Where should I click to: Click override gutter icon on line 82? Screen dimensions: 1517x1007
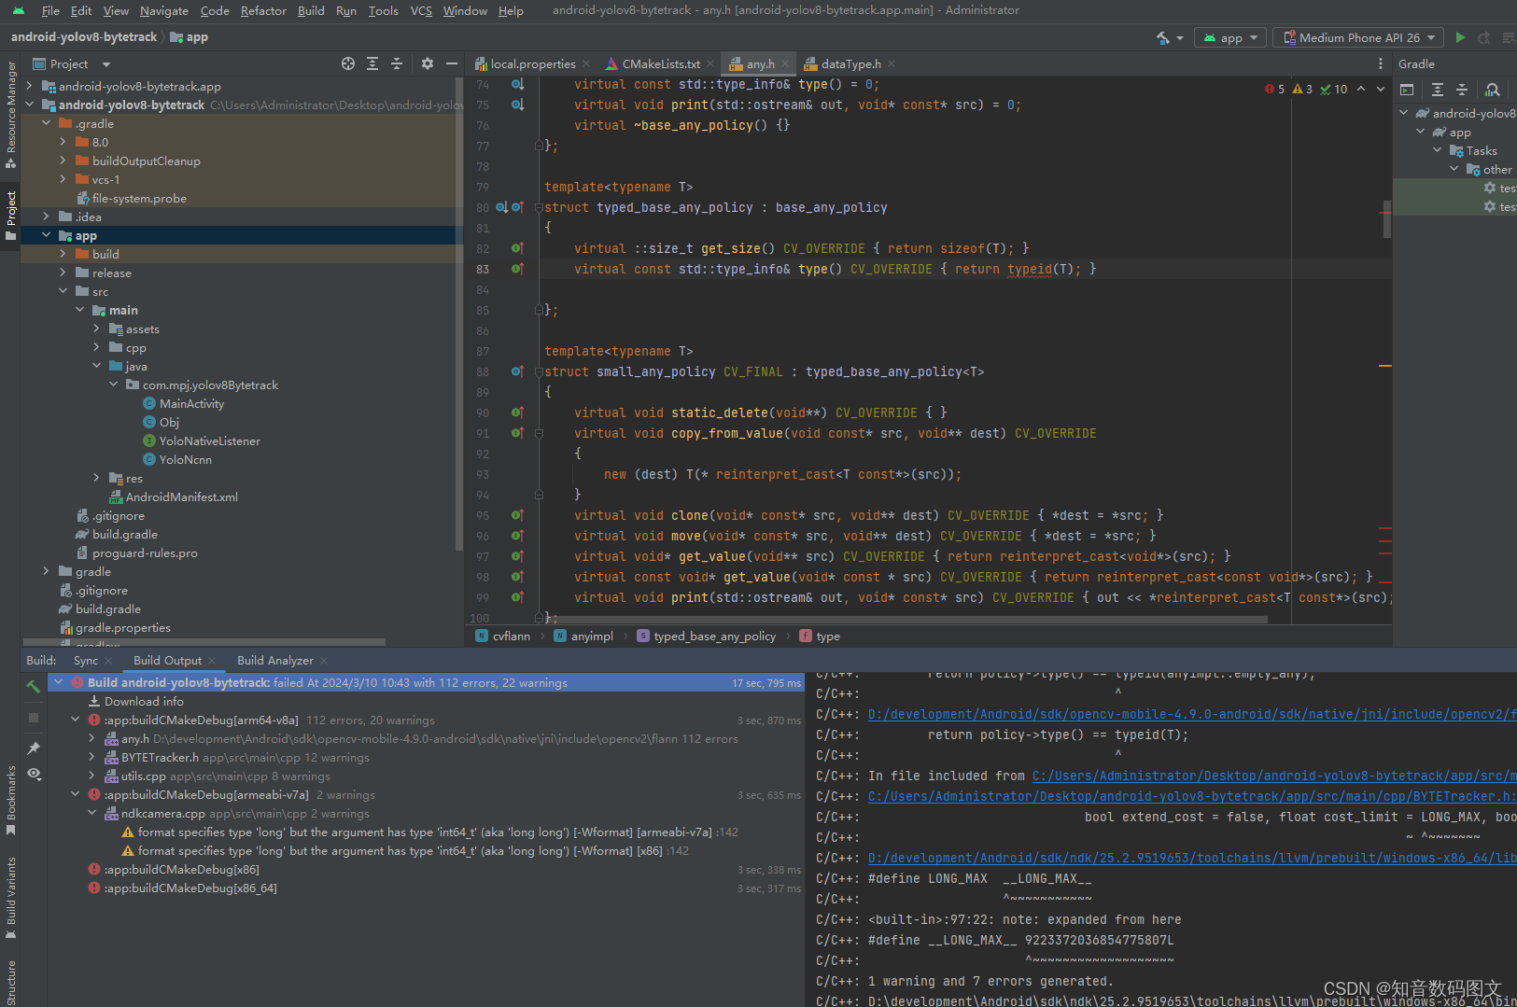517,248
